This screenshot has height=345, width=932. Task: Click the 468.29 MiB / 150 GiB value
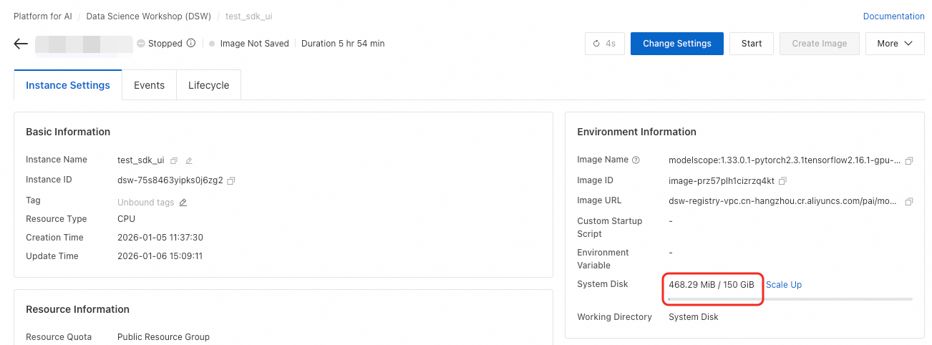click(x=712, y=285)
